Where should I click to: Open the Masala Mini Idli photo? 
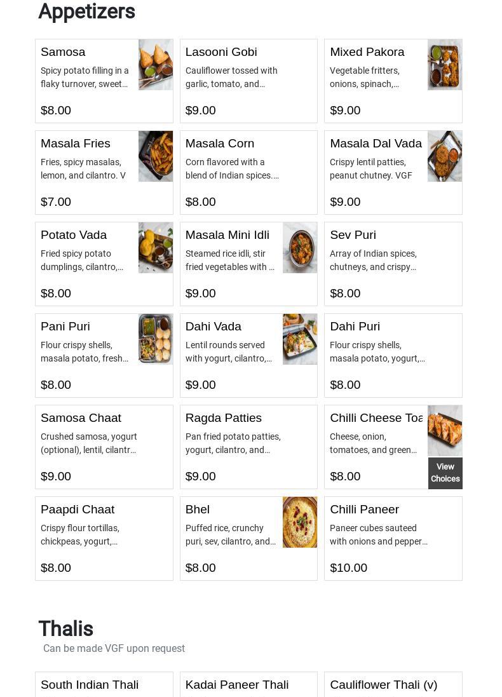(x=300, y=248)
